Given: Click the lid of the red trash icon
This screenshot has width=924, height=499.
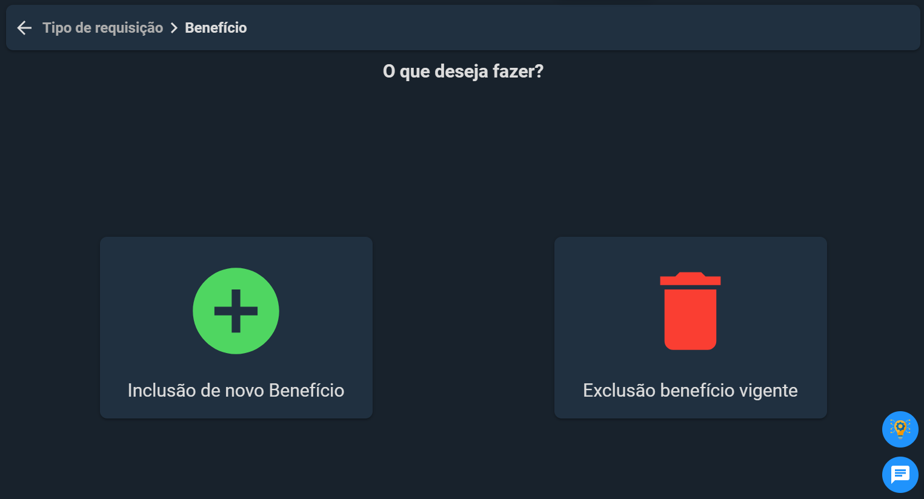Looking at the screenshot, I should [x=690, y=279].
